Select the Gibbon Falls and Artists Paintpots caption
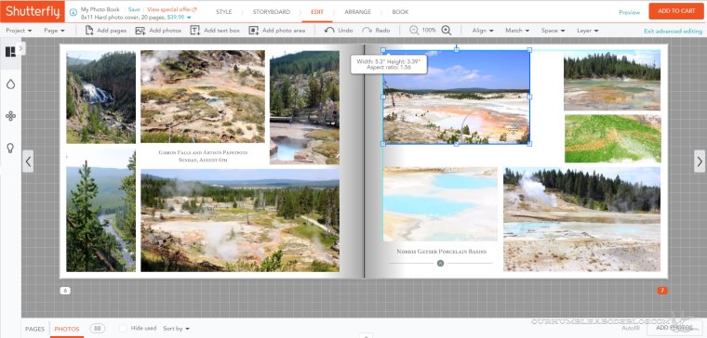Image resolution: width=707 pixels, height=338 pixels. [203, 156]
